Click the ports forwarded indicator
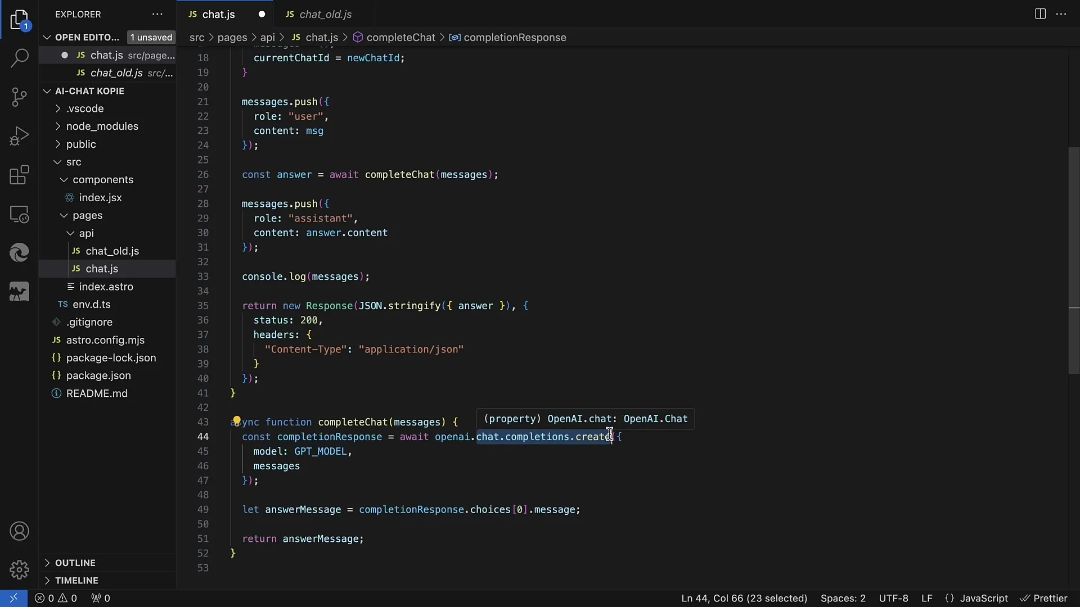Image resolution: width=1080 pixels, height=607 pixels. point(101,598)
